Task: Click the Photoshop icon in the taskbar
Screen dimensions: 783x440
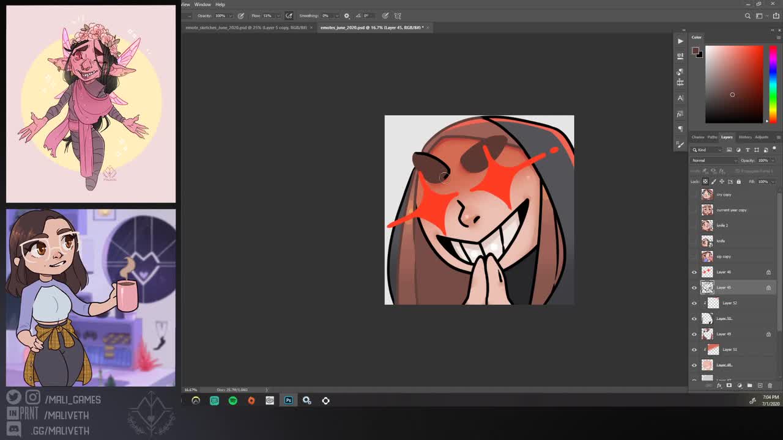Action: click(x=288, y=400)
